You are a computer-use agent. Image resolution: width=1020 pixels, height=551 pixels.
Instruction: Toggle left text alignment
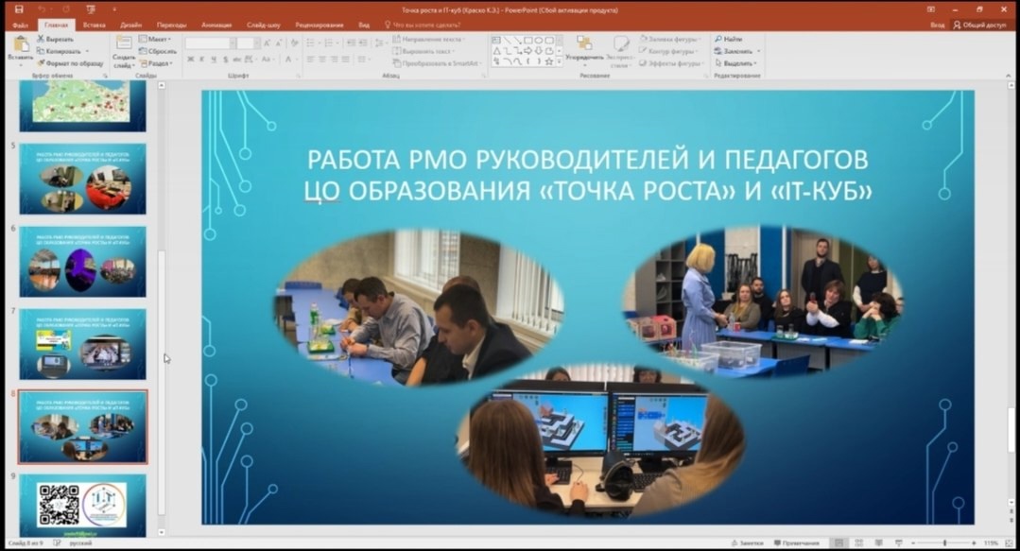(x=310, y=60)
